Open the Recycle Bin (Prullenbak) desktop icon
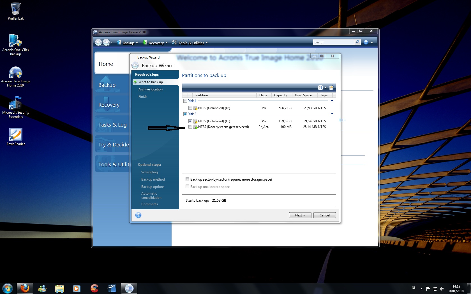471x294 pixels. (15, 11)
